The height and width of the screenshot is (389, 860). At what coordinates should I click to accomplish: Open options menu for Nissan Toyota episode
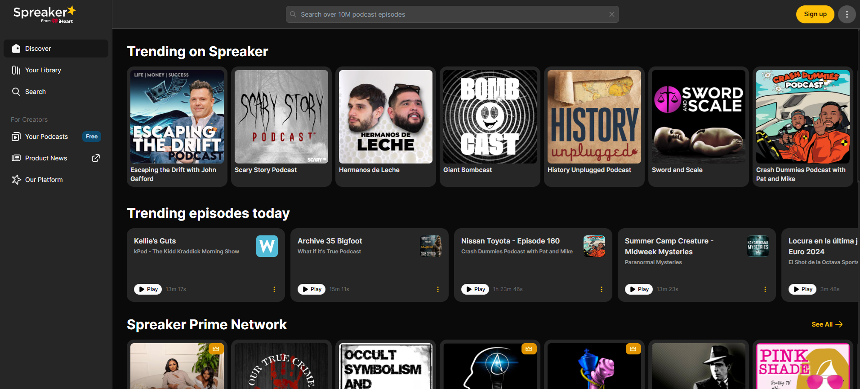pyautogui.click(x=602, y=289)
